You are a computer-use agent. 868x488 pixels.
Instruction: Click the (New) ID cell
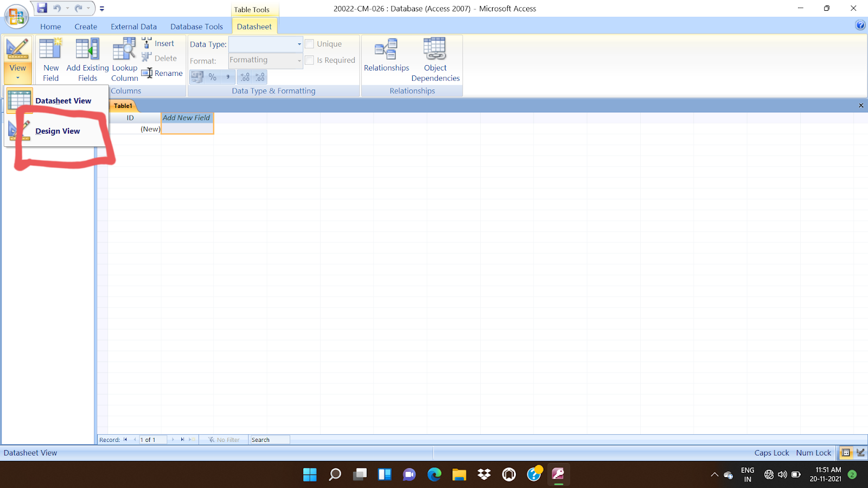coord(135,129)
